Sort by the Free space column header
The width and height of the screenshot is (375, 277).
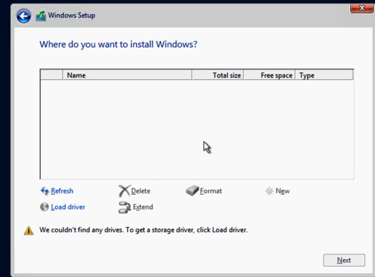pos(269,76)
